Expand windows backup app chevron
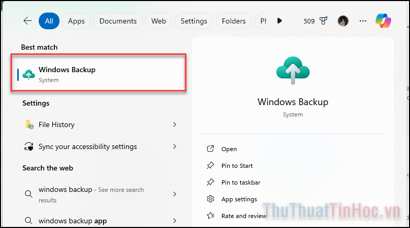This screenshot has width=410, height=228. point(174,221)
